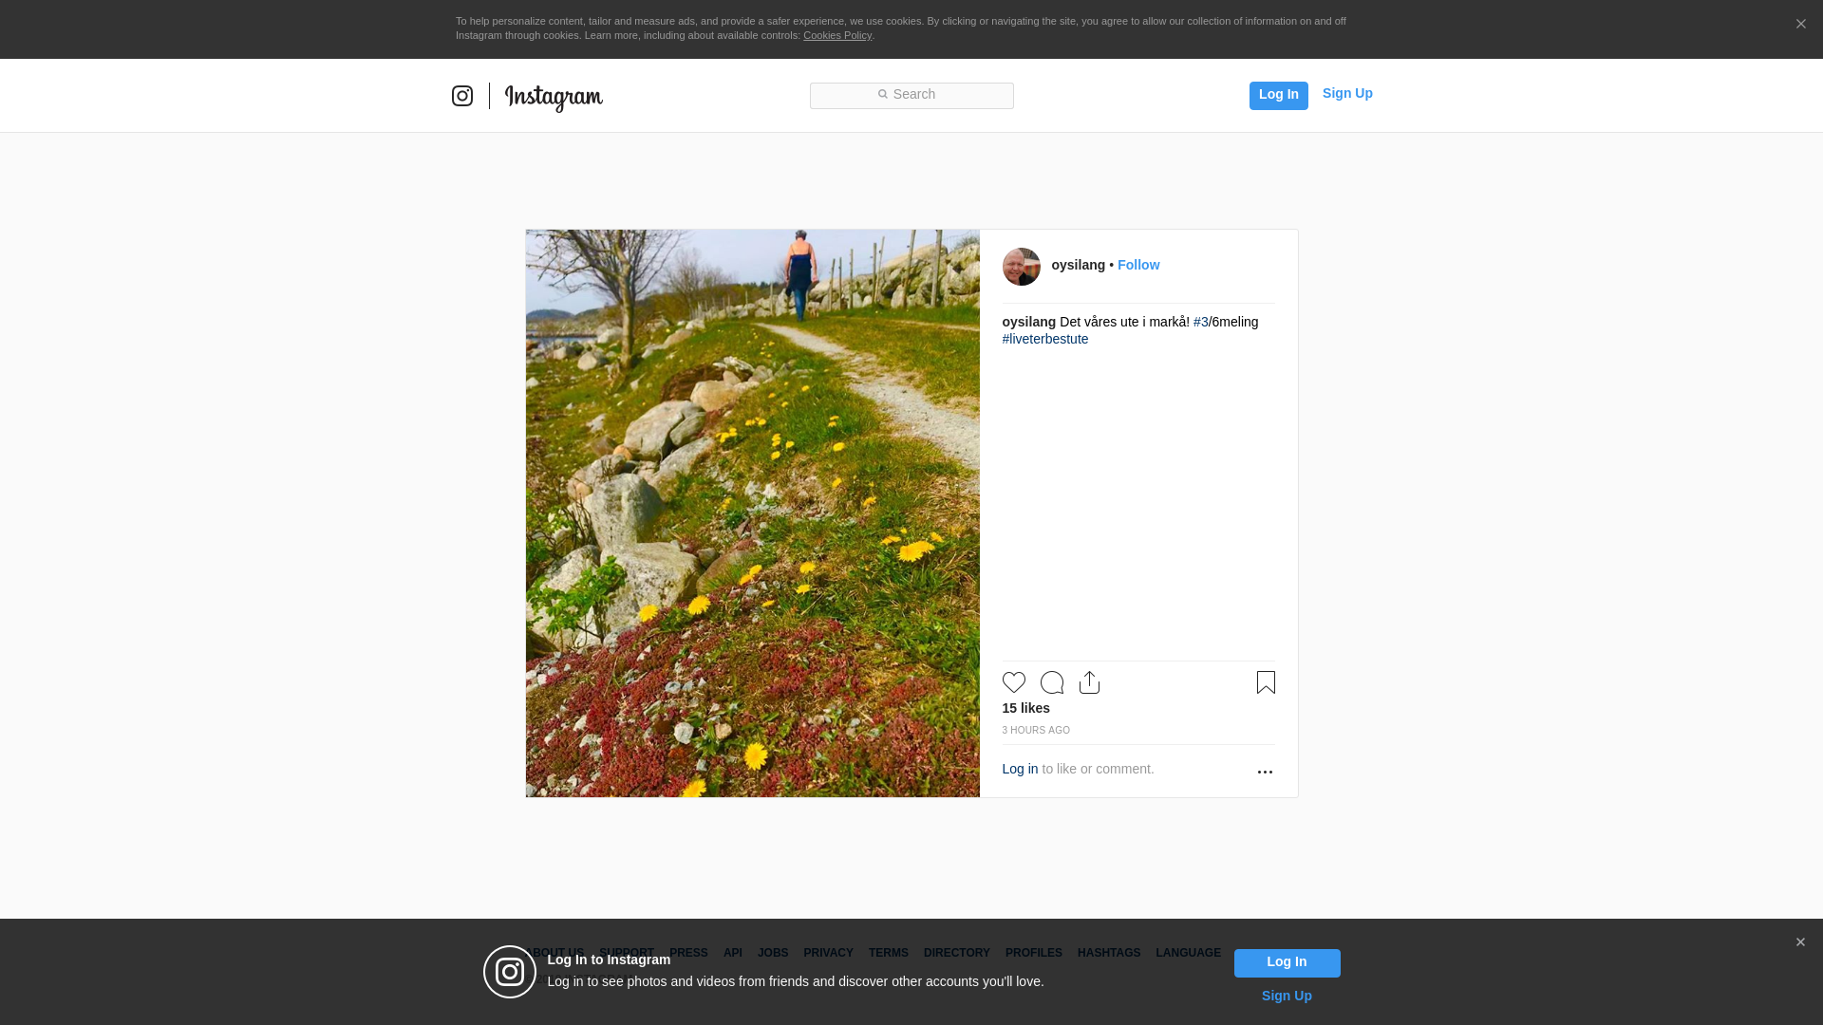Click the Log In button in header

(x=1278, y=95)
